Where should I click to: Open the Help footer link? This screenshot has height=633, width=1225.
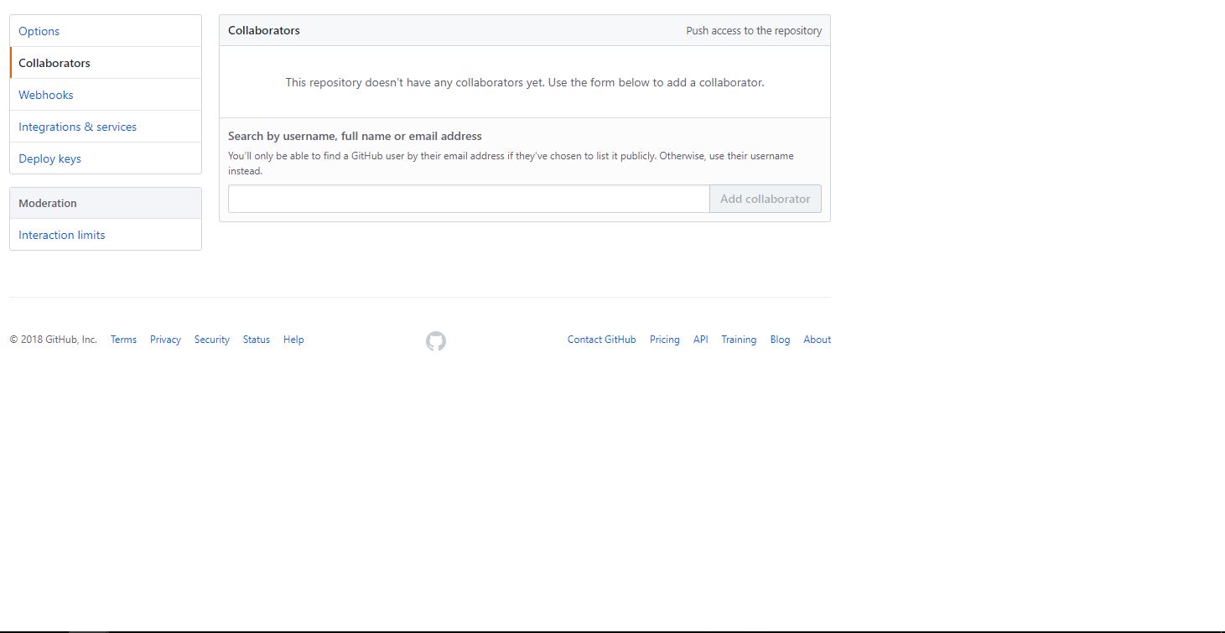click(x=293, y=340)
